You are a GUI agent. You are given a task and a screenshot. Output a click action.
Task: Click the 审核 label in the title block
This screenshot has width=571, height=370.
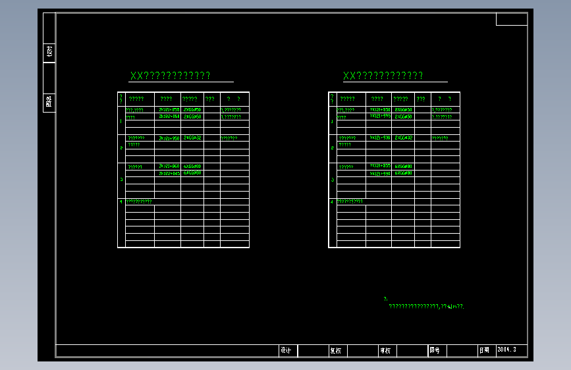385,350
